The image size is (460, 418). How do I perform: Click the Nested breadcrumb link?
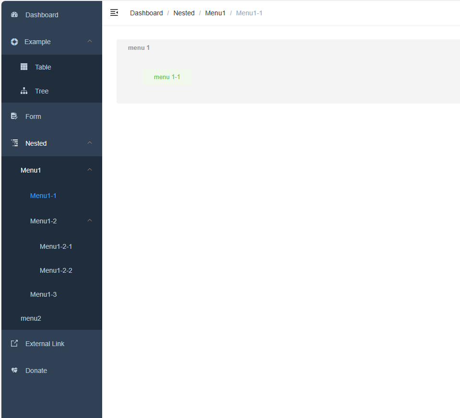pyautogui.click(x=184, y=13)
